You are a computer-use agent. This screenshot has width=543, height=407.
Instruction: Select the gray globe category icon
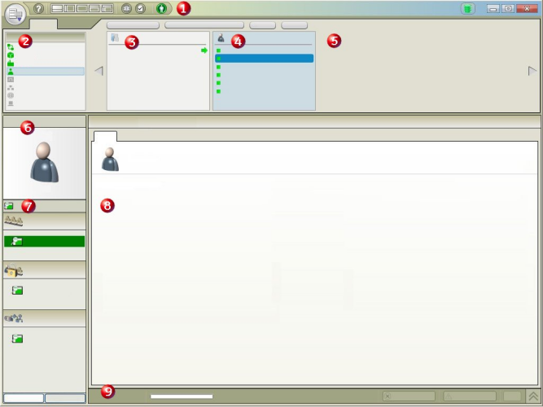11,95
